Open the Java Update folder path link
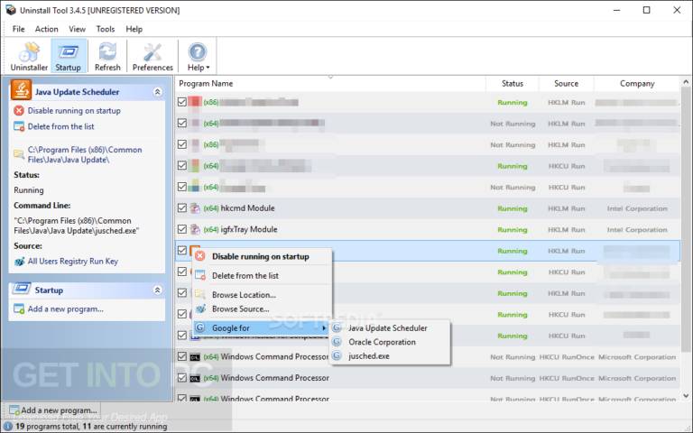693x433 pixels. 85,154
